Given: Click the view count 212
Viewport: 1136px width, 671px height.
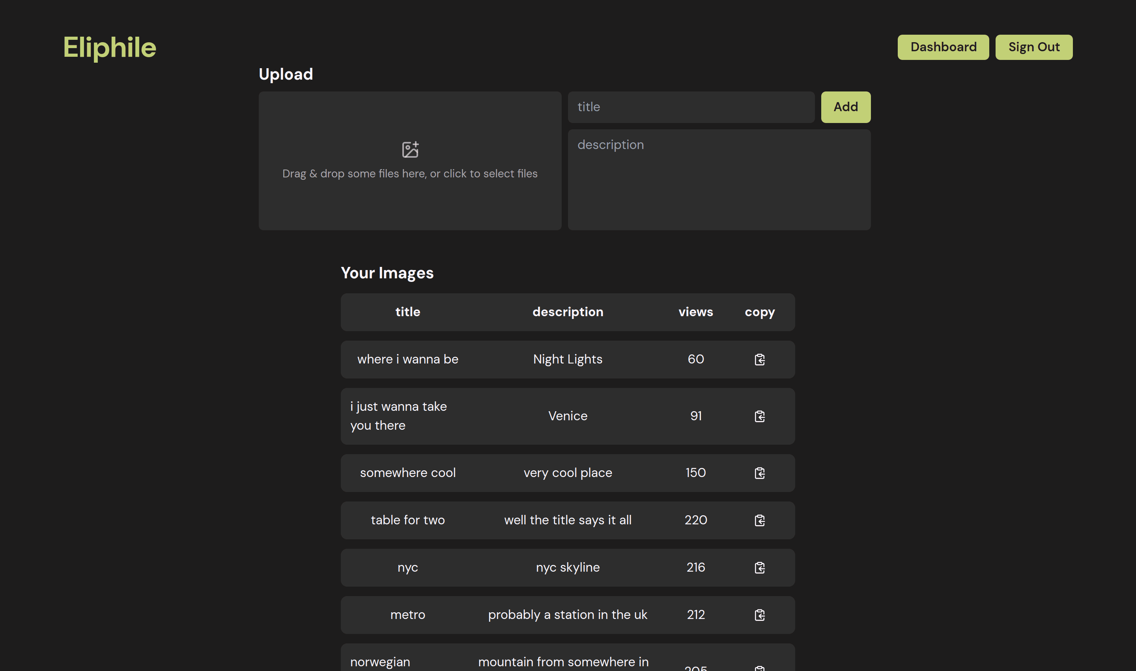Looking at the screenshot, I should (696, 615).
